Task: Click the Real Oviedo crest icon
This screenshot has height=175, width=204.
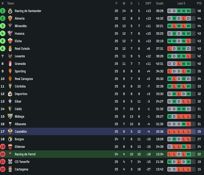Action: pos(10,49)
